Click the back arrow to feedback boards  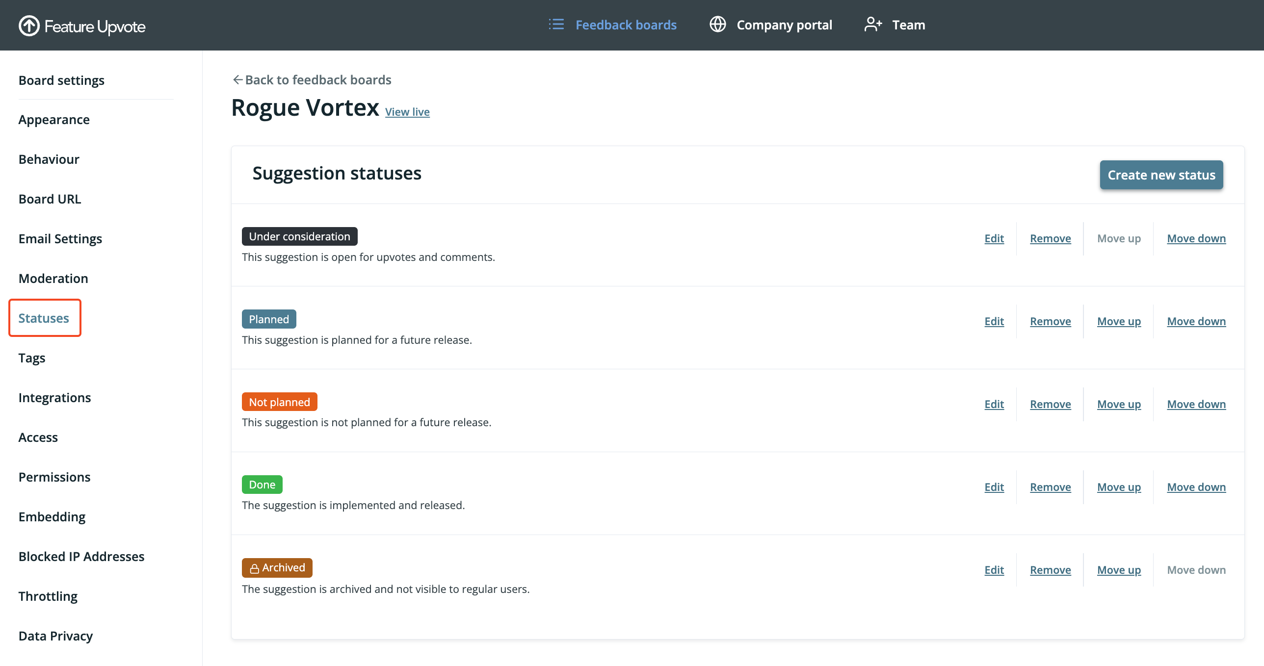237,80
